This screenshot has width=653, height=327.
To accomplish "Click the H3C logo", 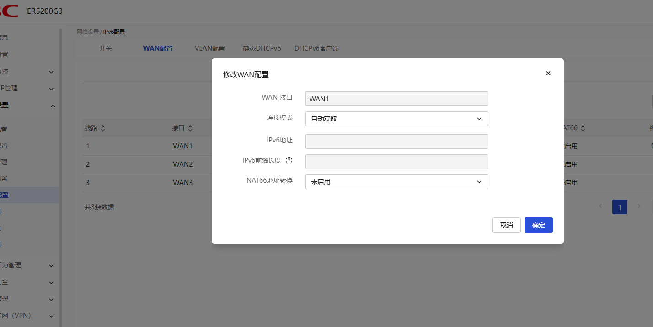I will click(9, 11).
